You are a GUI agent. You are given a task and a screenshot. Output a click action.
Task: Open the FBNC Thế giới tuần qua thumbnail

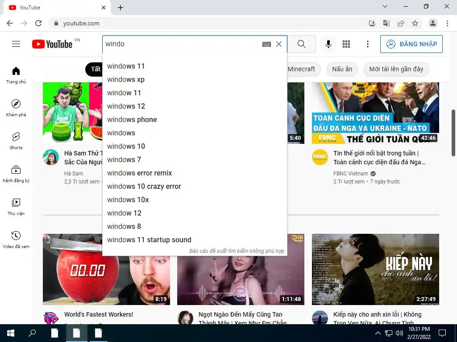(375, 113)
